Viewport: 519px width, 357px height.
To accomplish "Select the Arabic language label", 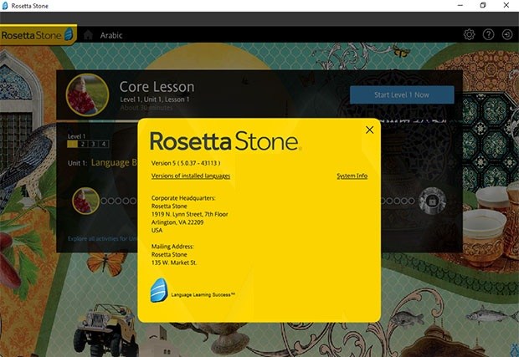I will [x=111, y=35].
